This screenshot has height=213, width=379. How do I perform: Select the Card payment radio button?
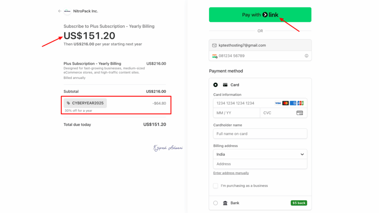coord(215,85)
